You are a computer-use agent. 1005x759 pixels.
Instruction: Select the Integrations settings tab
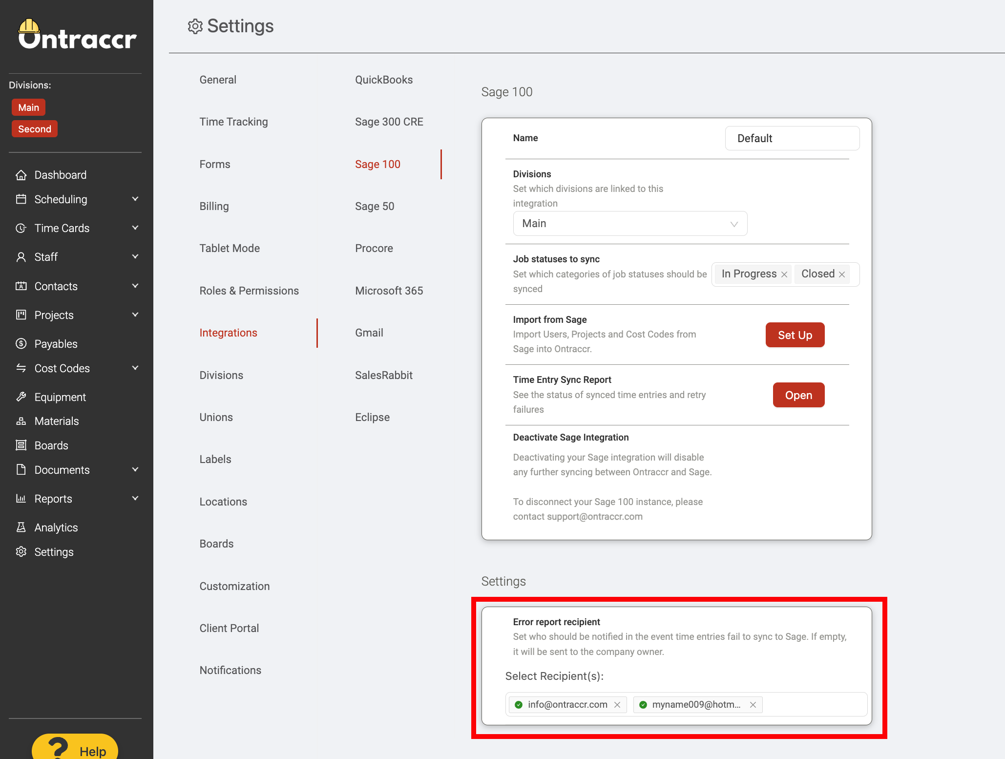tap(228, 333)
